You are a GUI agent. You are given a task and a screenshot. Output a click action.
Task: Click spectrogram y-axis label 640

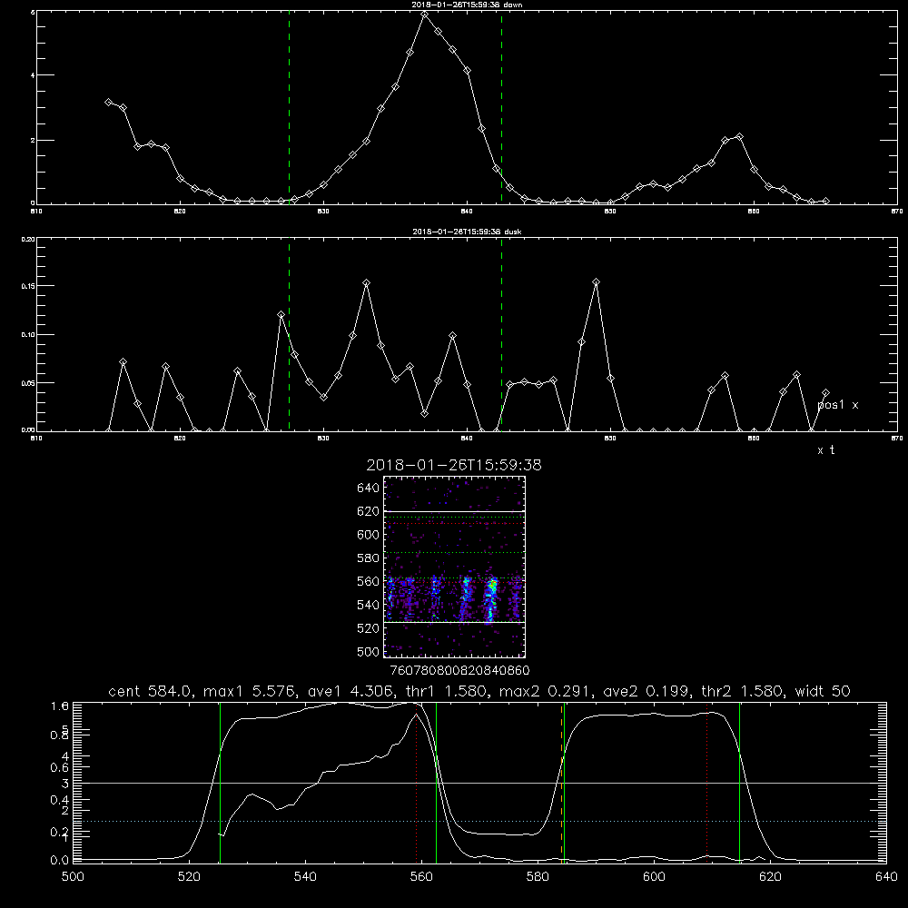pyautogui.click(x=369, y=488)
